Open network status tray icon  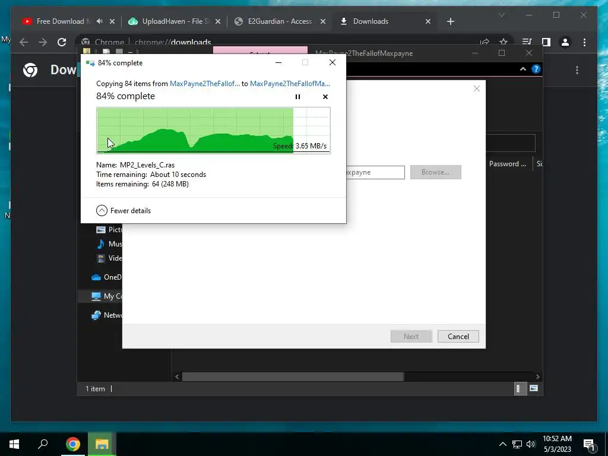point(517,444)
